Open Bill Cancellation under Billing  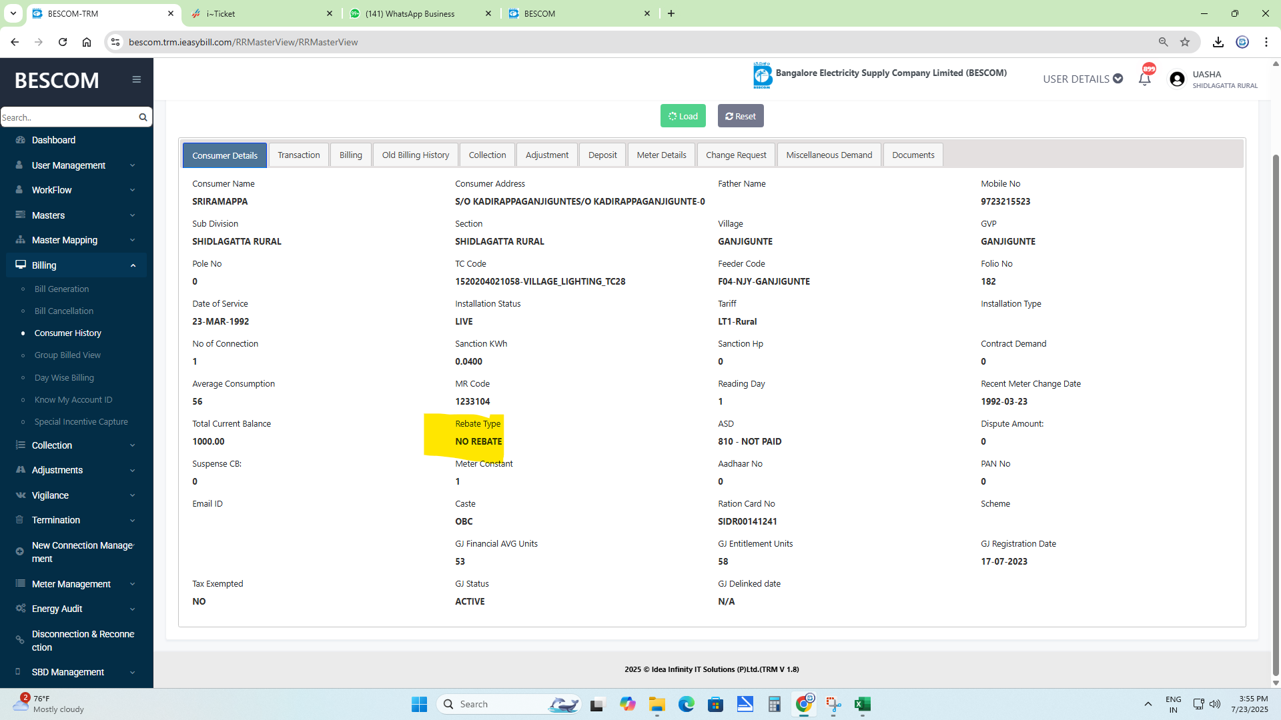pos(64,311)
